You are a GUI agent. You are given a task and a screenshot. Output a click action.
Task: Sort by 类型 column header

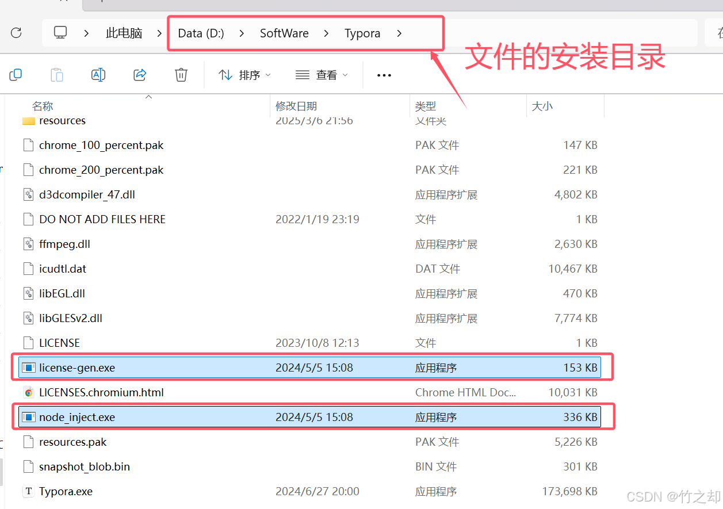[426, 106]
